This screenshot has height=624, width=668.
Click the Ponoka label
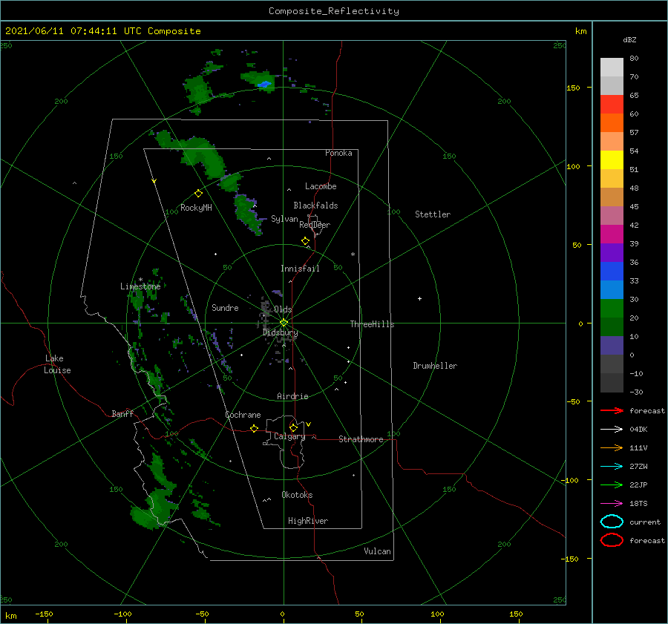coord(338,153)
